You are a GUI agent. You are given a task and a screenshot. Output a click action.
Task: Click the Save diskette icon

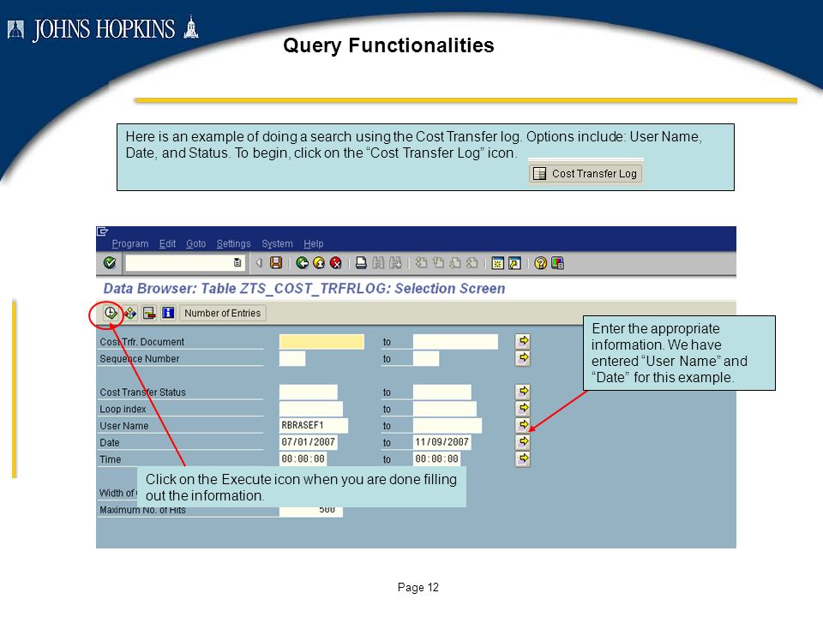pos(276,263)
